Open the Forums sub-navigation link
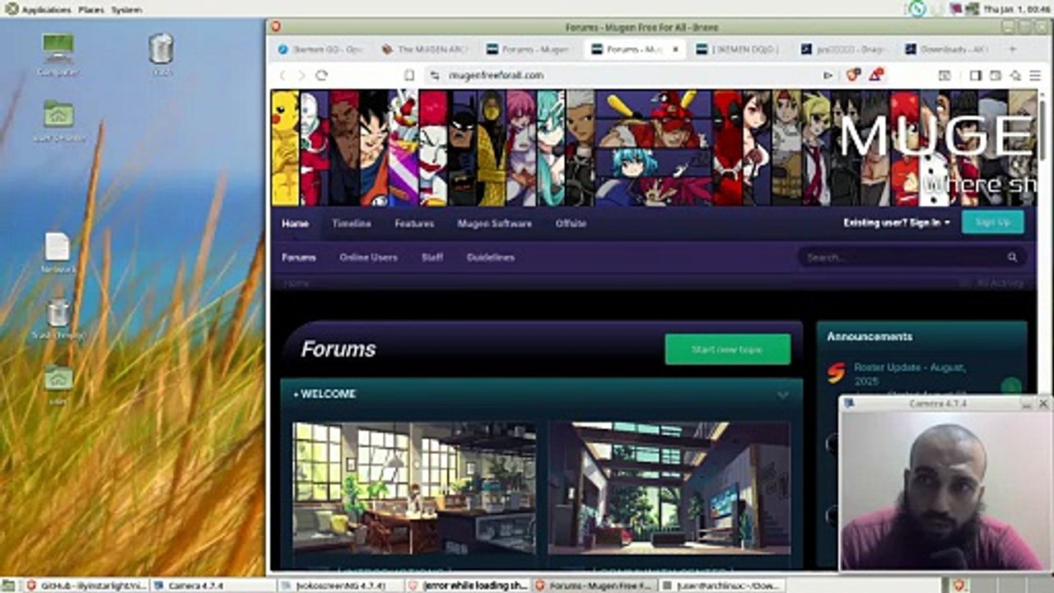The height and width of the screenshot is (593, 1054). pyautogui.click(x=299, y=257)
